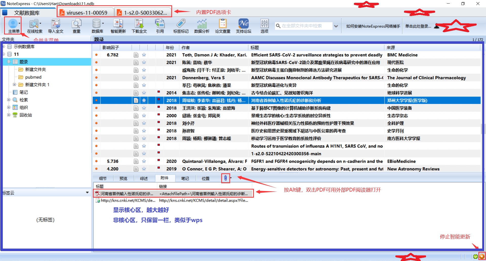486x261 pixels.
Task: Open the kns.cnki.net attachment link row
Action: click(x=173, y=200)
